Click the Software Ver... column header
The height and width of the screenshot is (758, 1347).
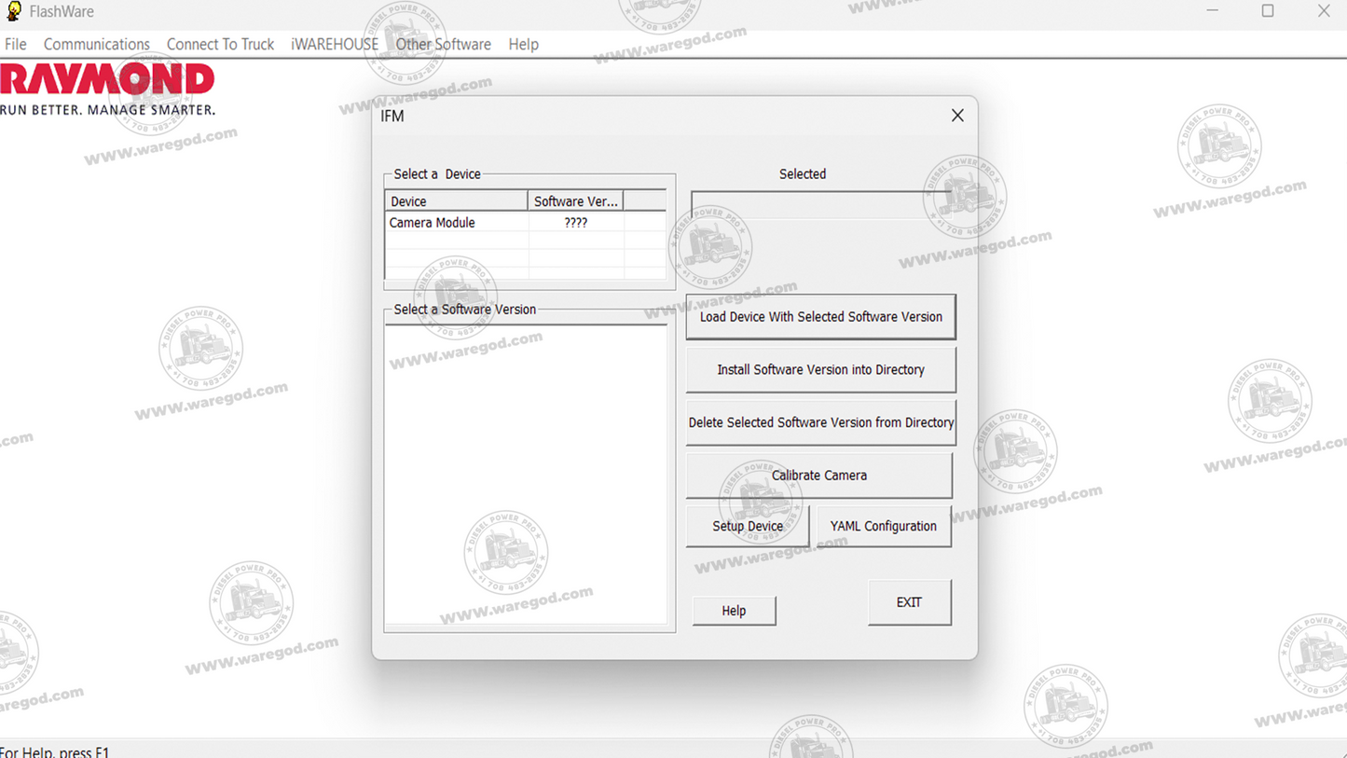click(x=575, y=201)
